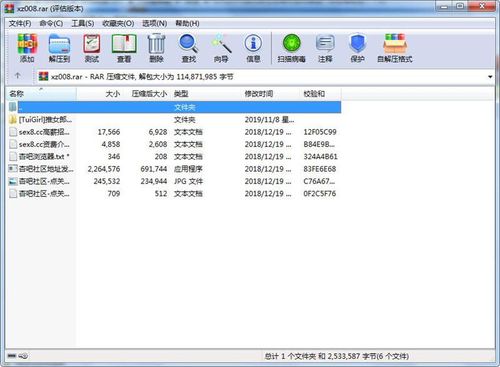This screenshot has width=500, height=367.
Task: Launch the 向导 (Wizard) wand tool
Action: click(x=221, y=48)
